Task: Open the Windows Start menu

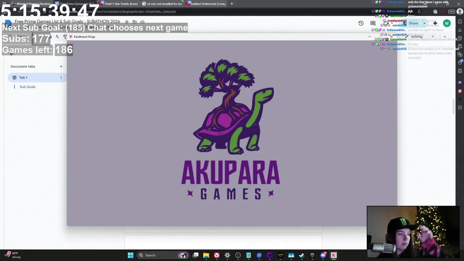Action: tap(130, 255)
